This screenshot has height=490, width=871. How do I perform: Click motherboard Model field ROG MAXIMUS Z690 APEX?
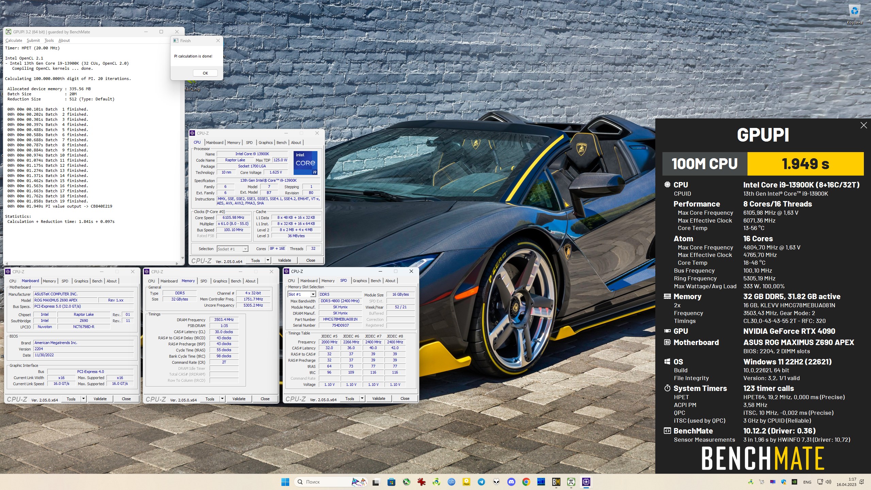click(x=65, y=300)
